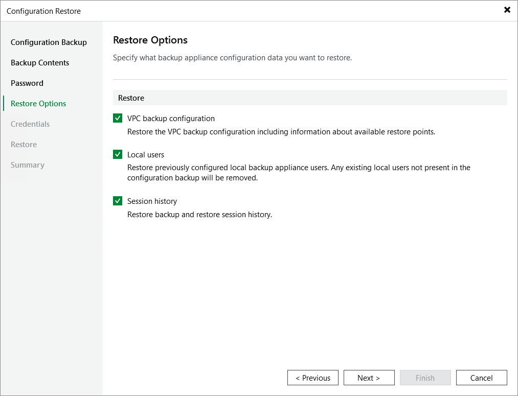Go back with the Previous button

pos(312,378)
